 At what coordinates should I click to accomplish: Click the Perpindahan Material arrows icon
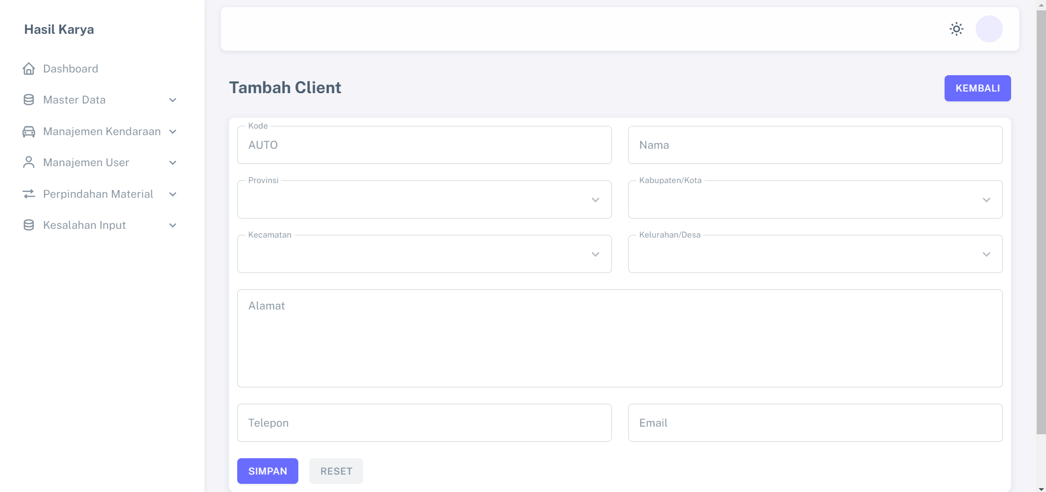pos(29,194)
